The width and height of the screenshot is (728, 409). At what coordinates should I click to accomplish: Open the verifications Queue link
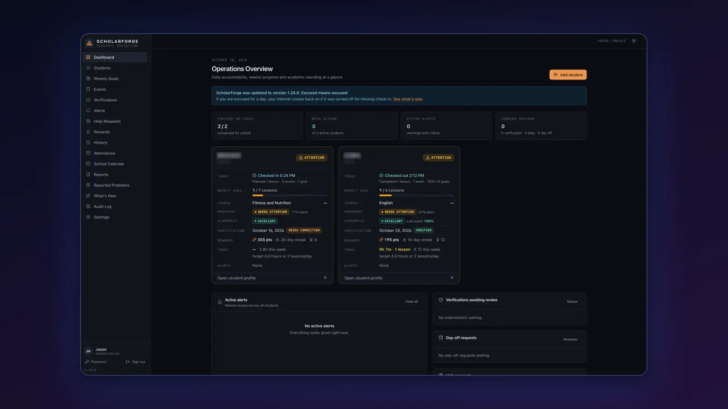coord(572,302)
